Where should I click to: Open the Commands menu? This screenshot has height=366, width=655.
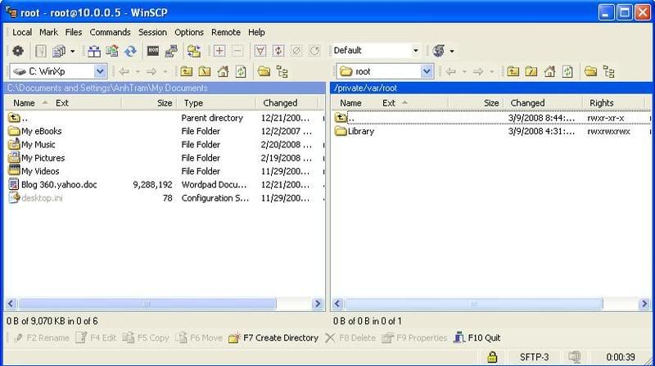pyautogui.click(x=111, y=32)
